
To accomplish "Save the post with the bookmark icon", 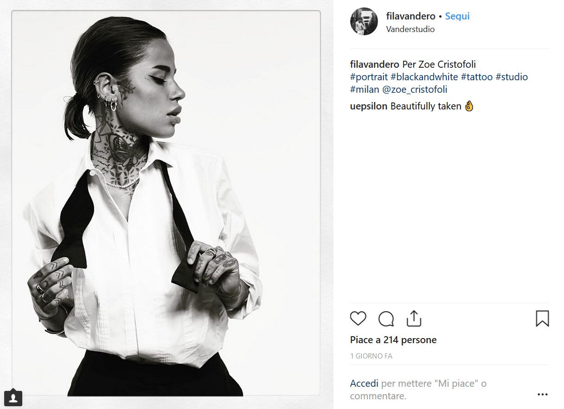I will coord(542,319).
